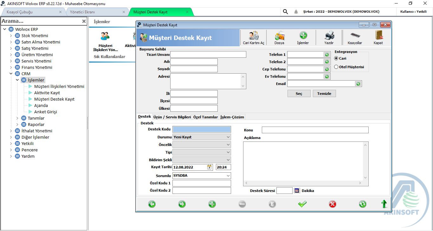Clear the Arama search box
The width and height of the screenshot is (433, 231).
[84, 21]
